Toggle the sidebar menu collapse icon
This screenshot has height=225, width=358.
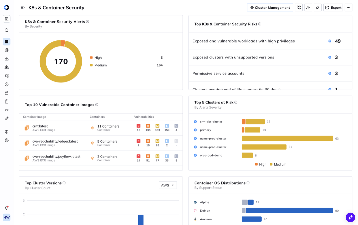coord(23,8)
